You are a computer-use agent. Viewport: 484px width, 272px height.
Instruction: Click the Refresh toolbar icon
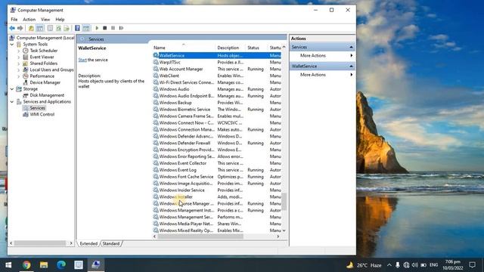click(x=58, y=28)
